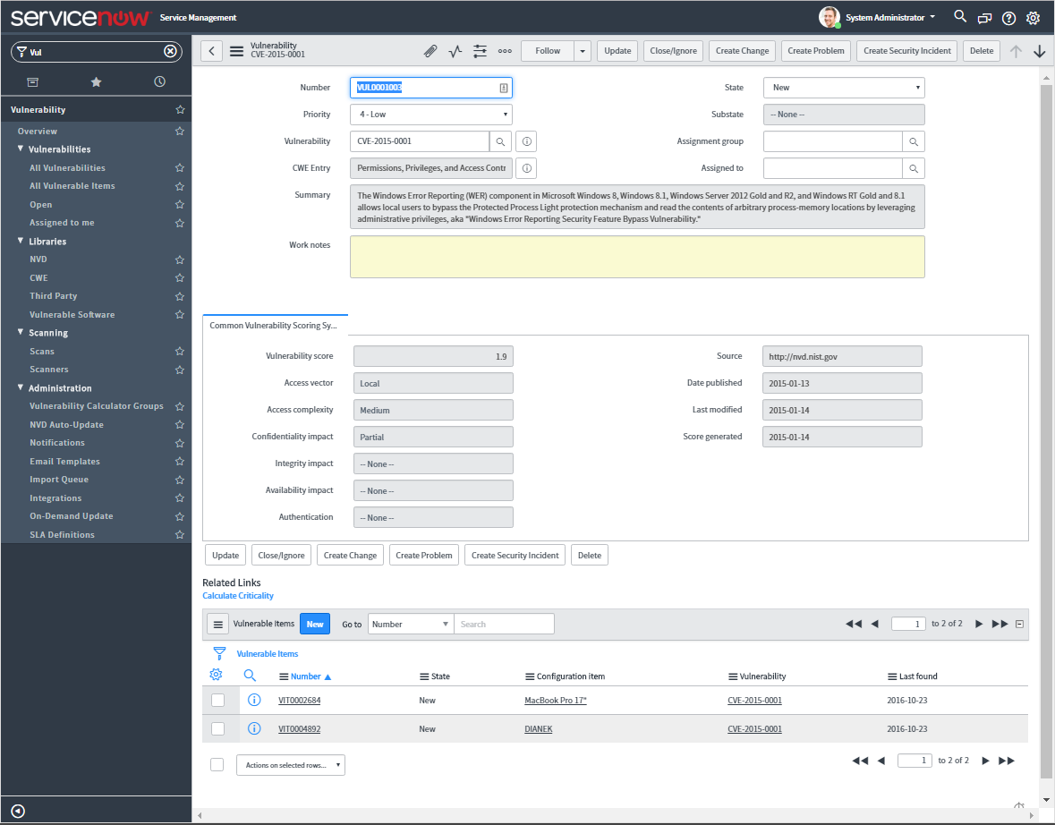This screenshot has height=825, width=1055.
Task: Collapse navigator with bottom-left arrow
Action: (18, 811)
